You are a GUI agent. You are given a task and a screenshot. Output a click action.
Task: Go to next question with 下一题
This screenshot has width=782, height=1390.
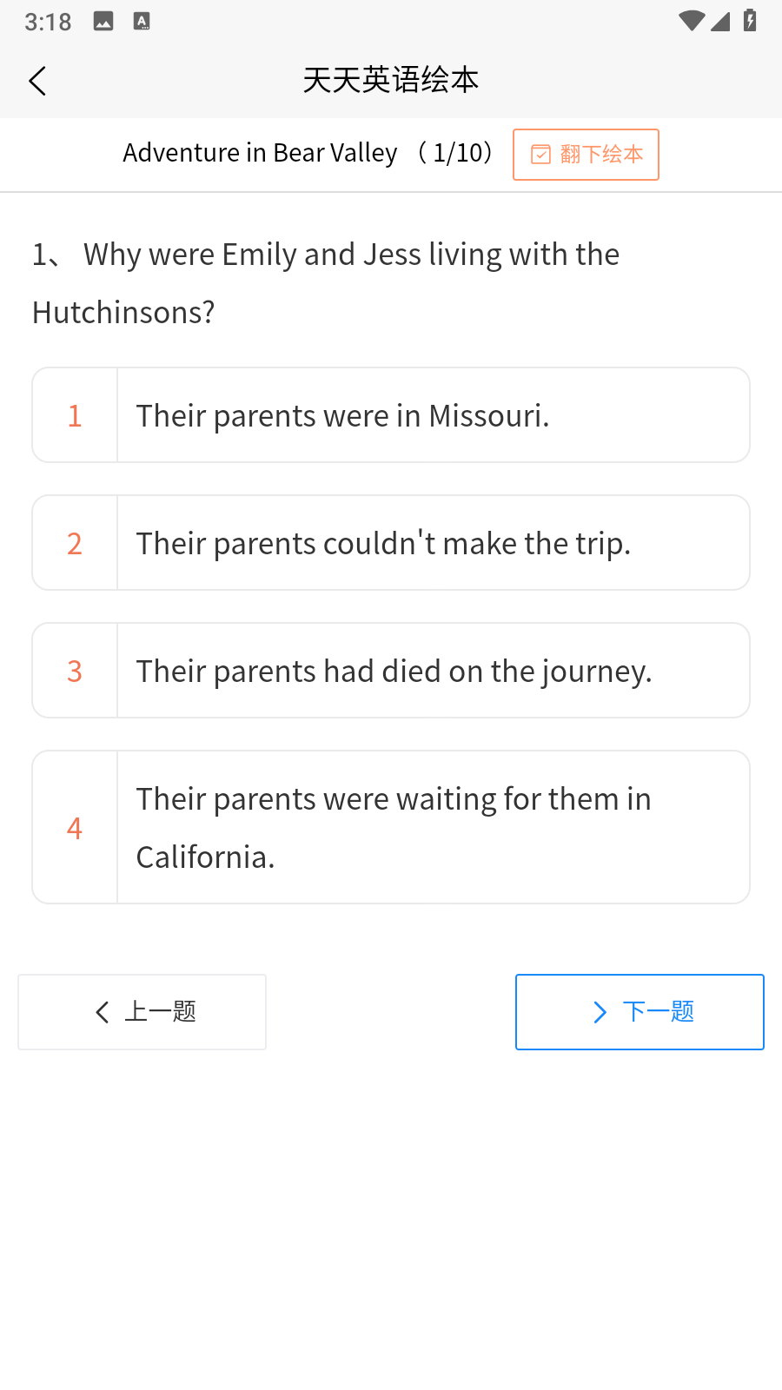click(640, 1012)
